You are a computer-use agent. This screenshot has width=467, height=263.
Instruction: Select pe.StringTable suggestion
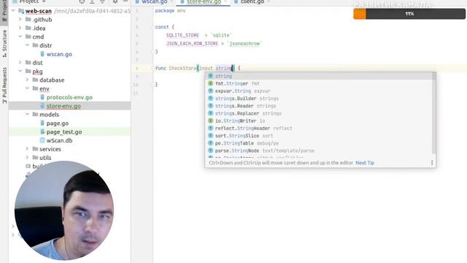pyautogui.click(x=319, y=143)
